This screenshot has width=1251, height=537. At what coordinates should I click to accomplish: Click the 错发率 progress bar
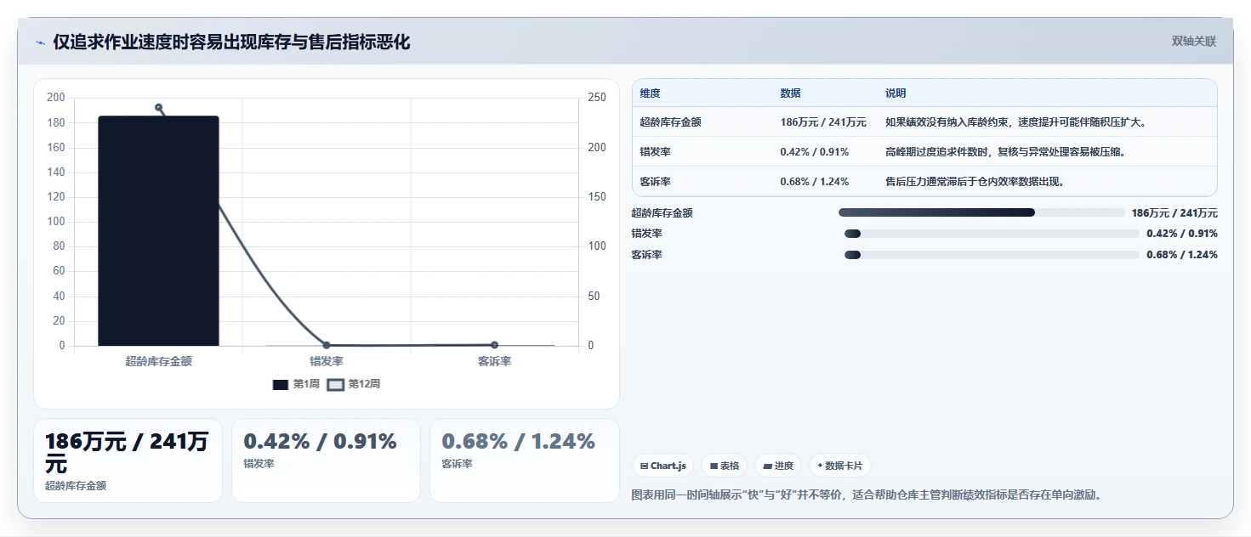(x=992, y=234)
